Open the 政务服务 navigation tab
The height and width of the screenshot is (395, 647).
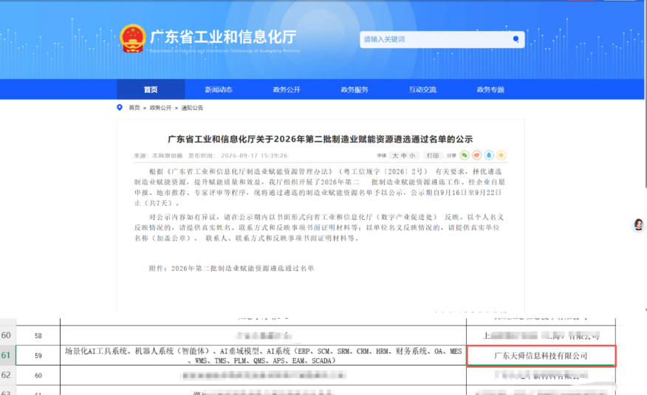pos(355,89)
